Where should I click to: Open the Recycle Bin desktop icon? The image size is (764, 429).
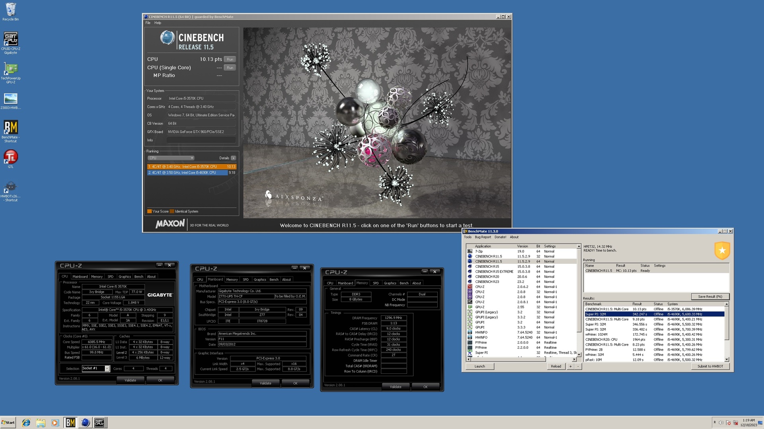click(x=11, y=11)
